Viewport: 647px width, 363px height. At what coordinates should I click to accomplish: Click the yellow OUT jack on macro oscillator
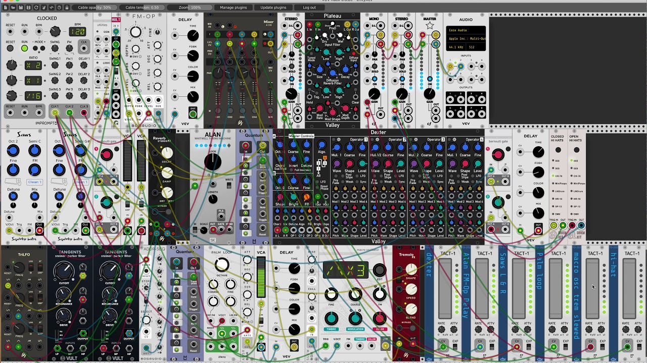386,346
